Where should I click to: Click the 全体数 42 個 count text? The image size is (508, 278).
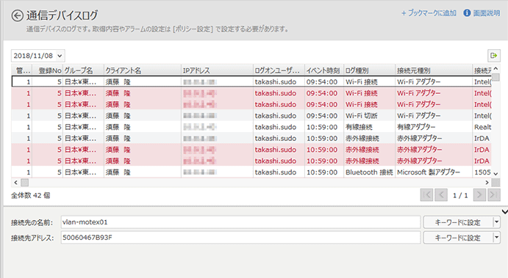point(30,195)
